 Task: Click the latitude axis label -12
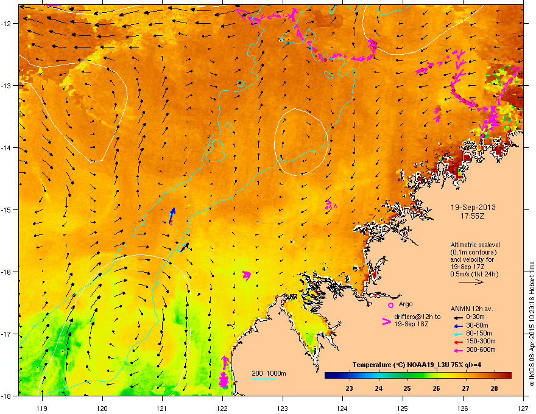point(7,23)
